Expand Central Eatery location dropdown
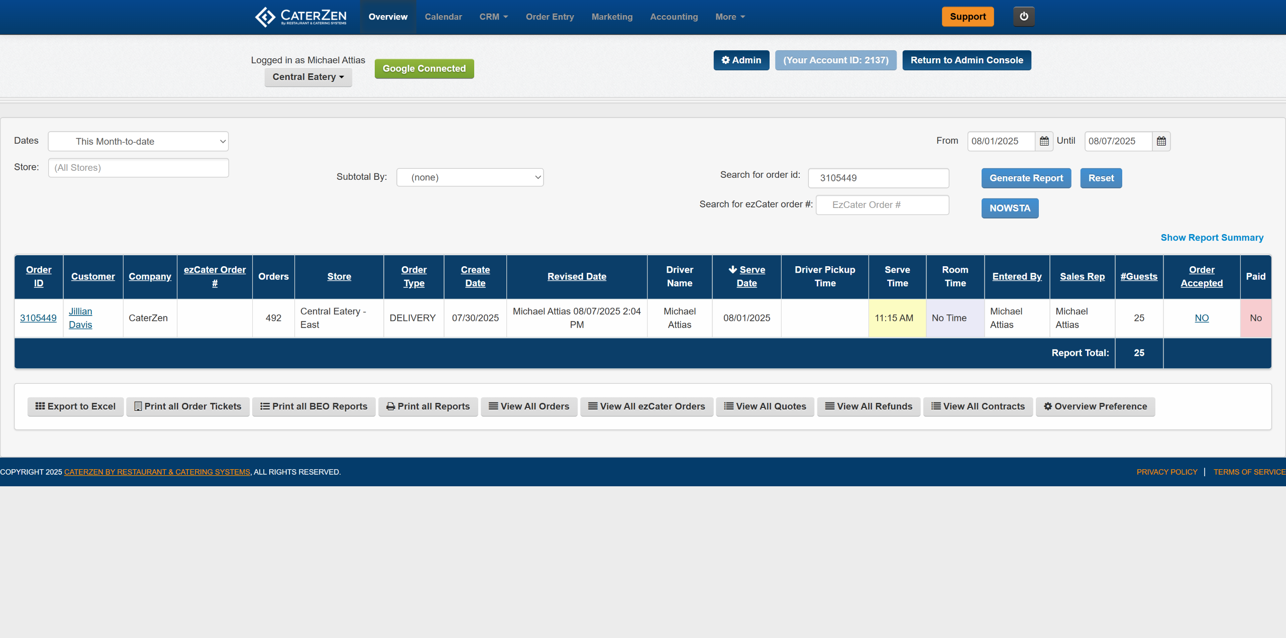This screenshot has width=1286, height=638. tap(308, 77)
